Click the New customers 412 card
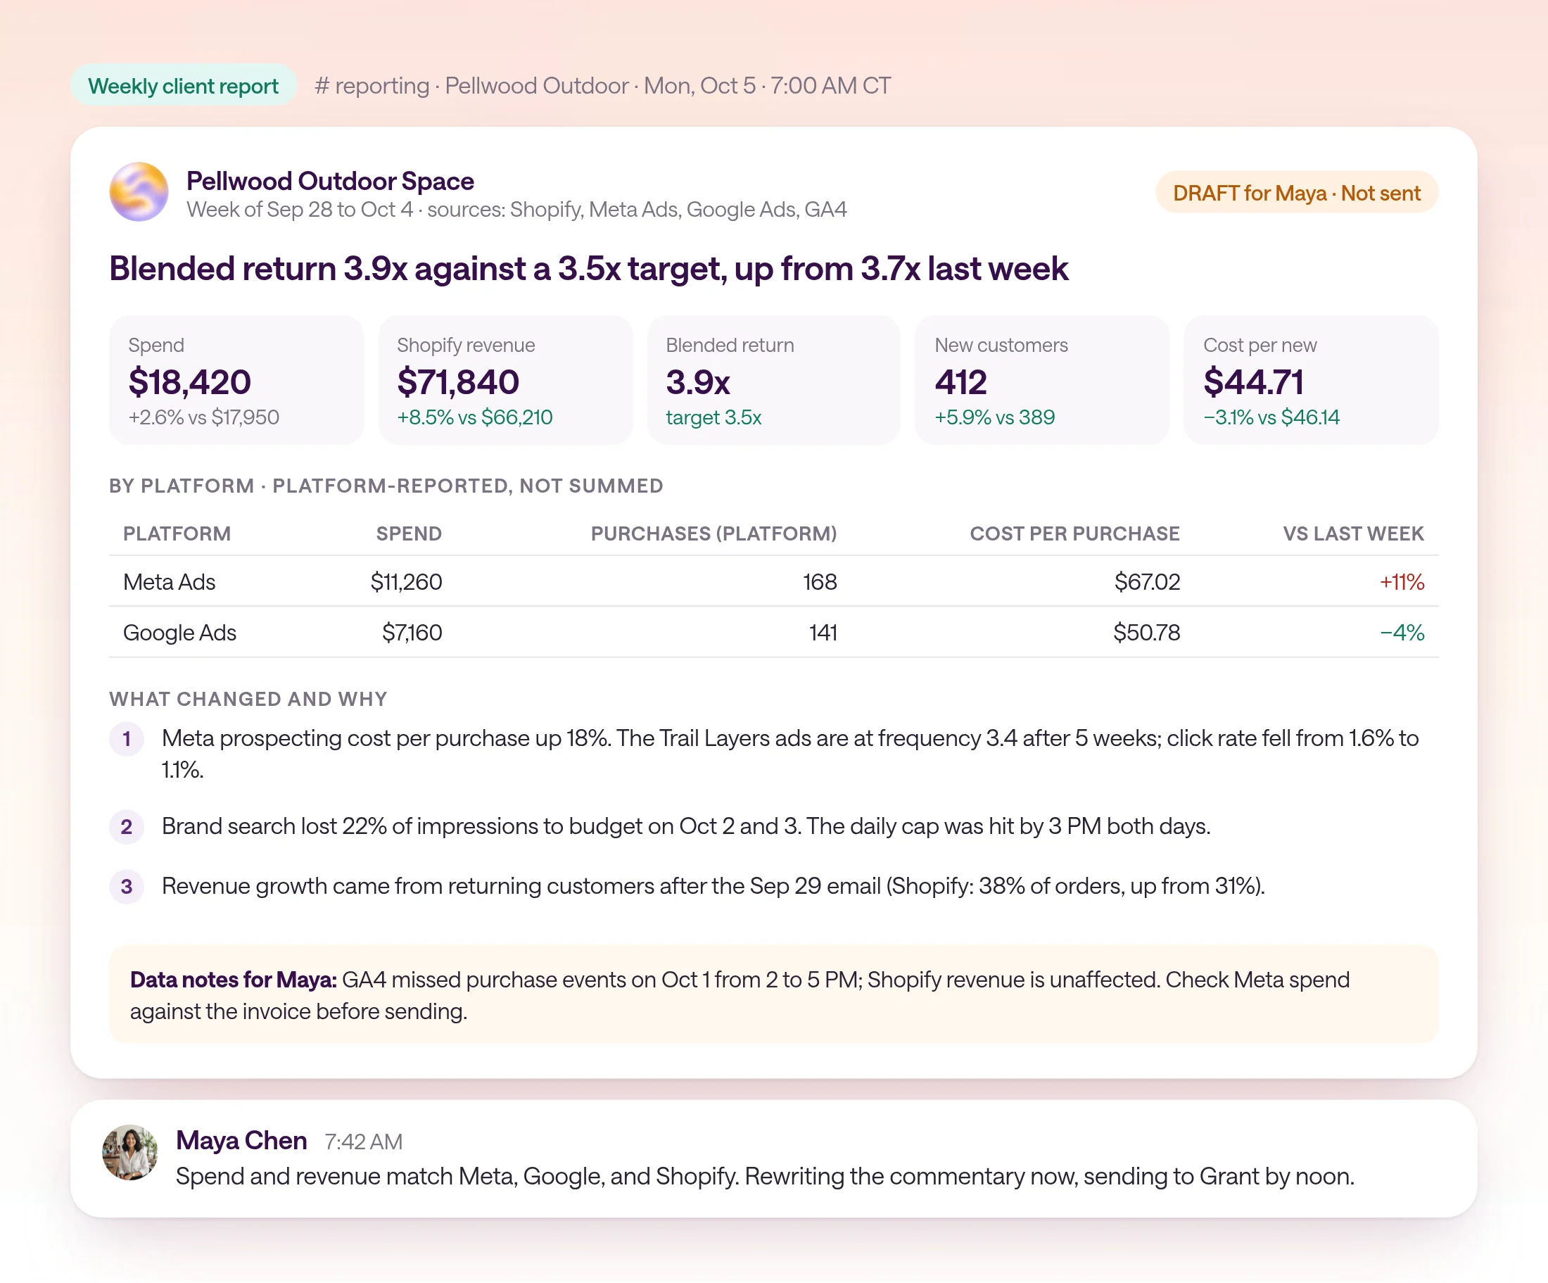Image resolution: width=1548 pixels, height=1283 pixels. [1042, 381]
